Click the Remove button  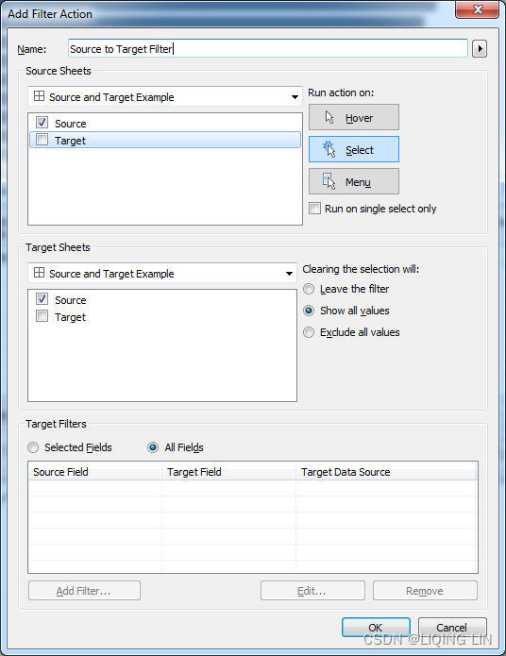pyautogui.click(x=425, y=591)
